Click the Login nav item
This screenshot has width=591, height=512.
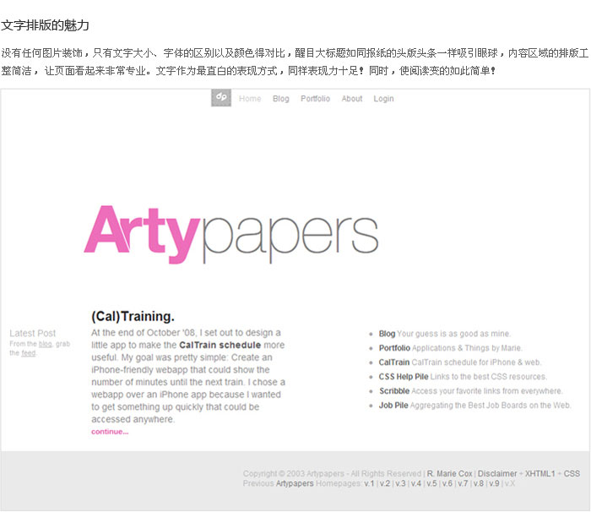[x=383, y=99]
